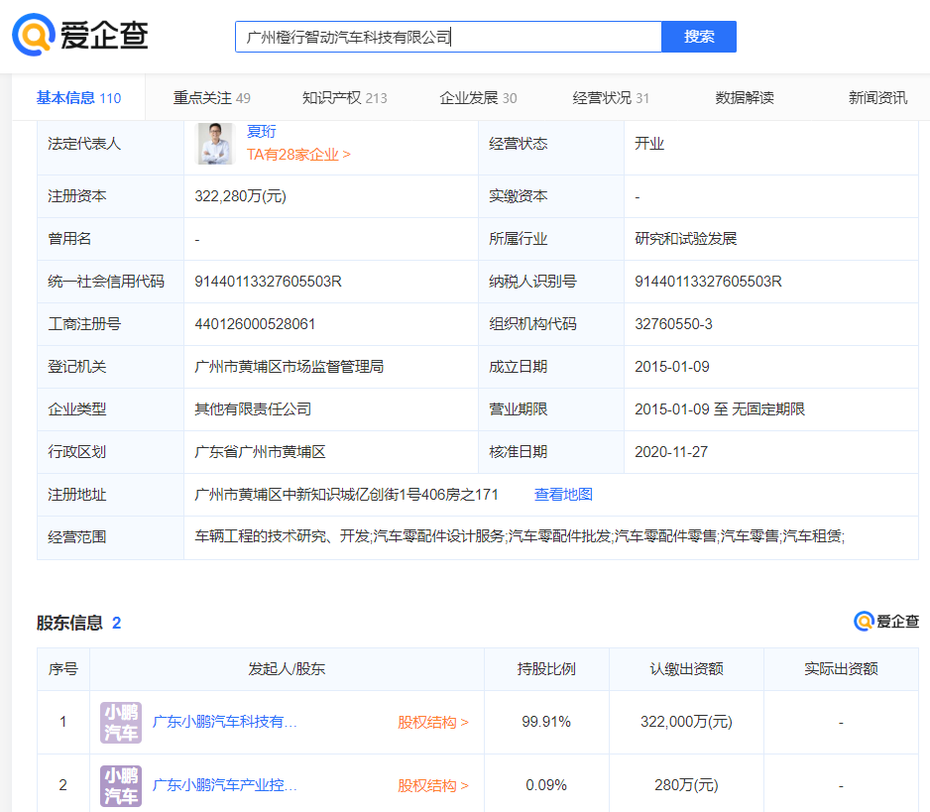
Task: Click the 小鹏汽车 logo for 广东小鹏汽车产业控…
Action: pos(121,786)
